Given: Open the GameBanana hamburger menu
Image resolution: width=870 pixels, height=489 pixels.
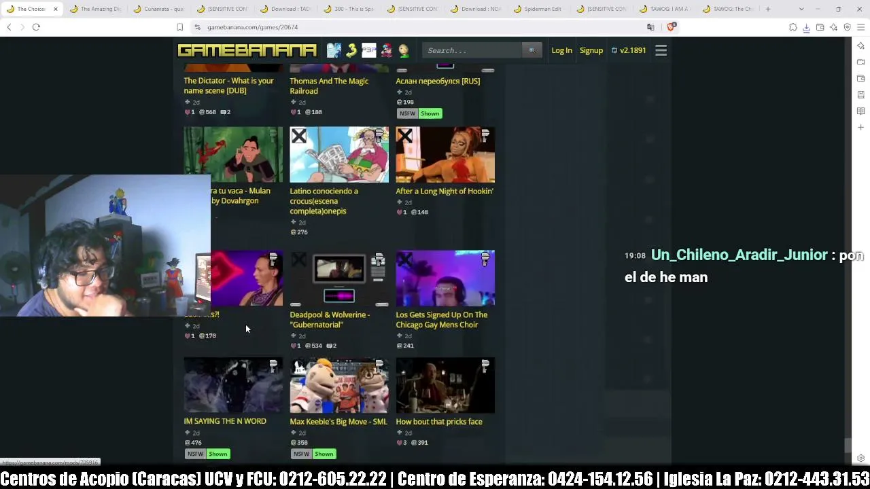Looking at the screenshot, I should [x=661, y=50].
